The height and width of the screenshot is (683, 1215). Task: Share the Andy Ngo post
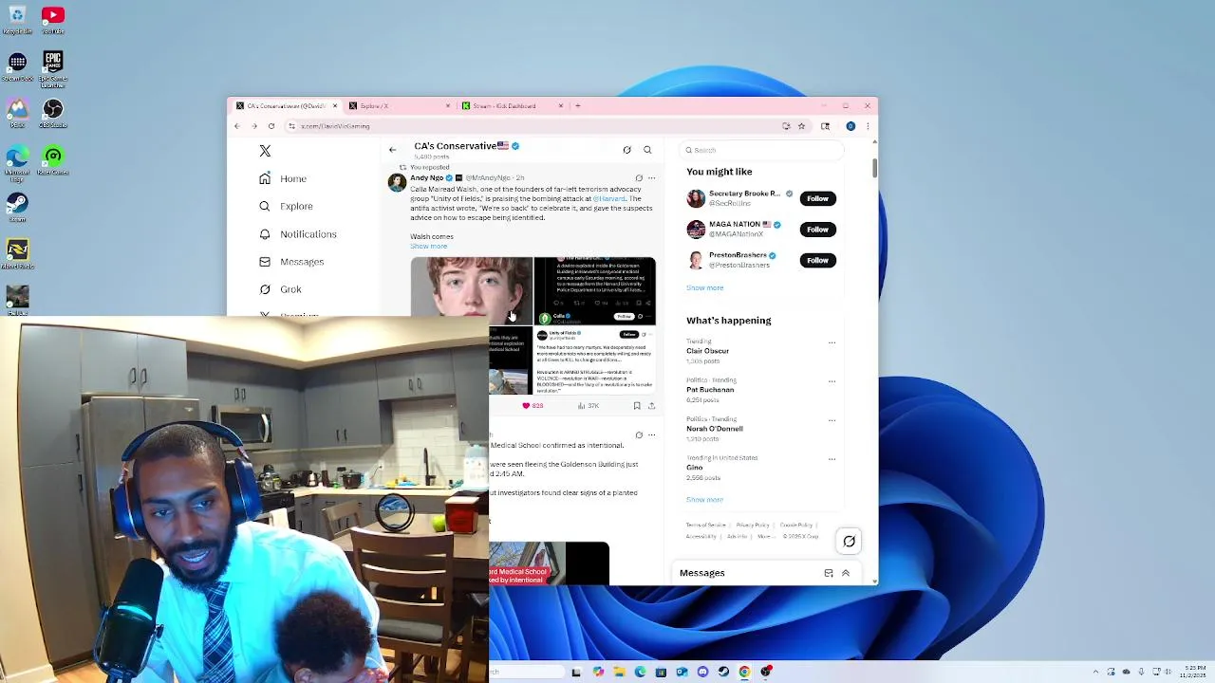point(651,406)
